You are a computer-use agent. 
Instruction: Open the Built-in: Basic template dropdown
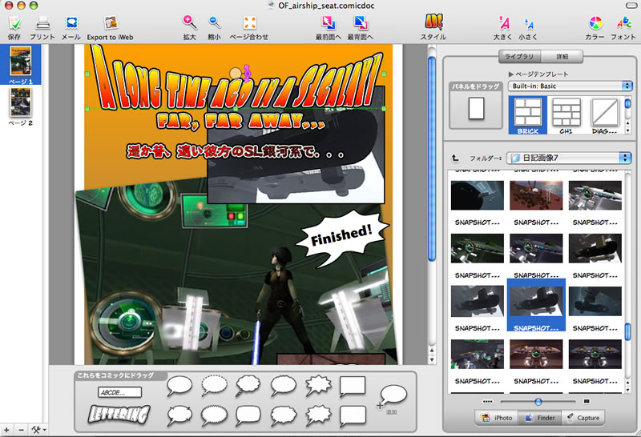click(570, 86)
